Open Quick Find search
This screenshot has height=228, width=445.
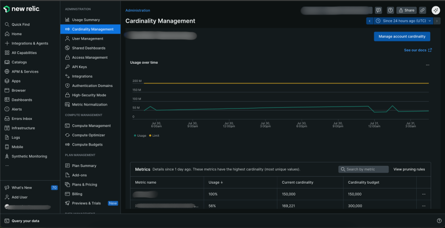[x=17, y=24]
